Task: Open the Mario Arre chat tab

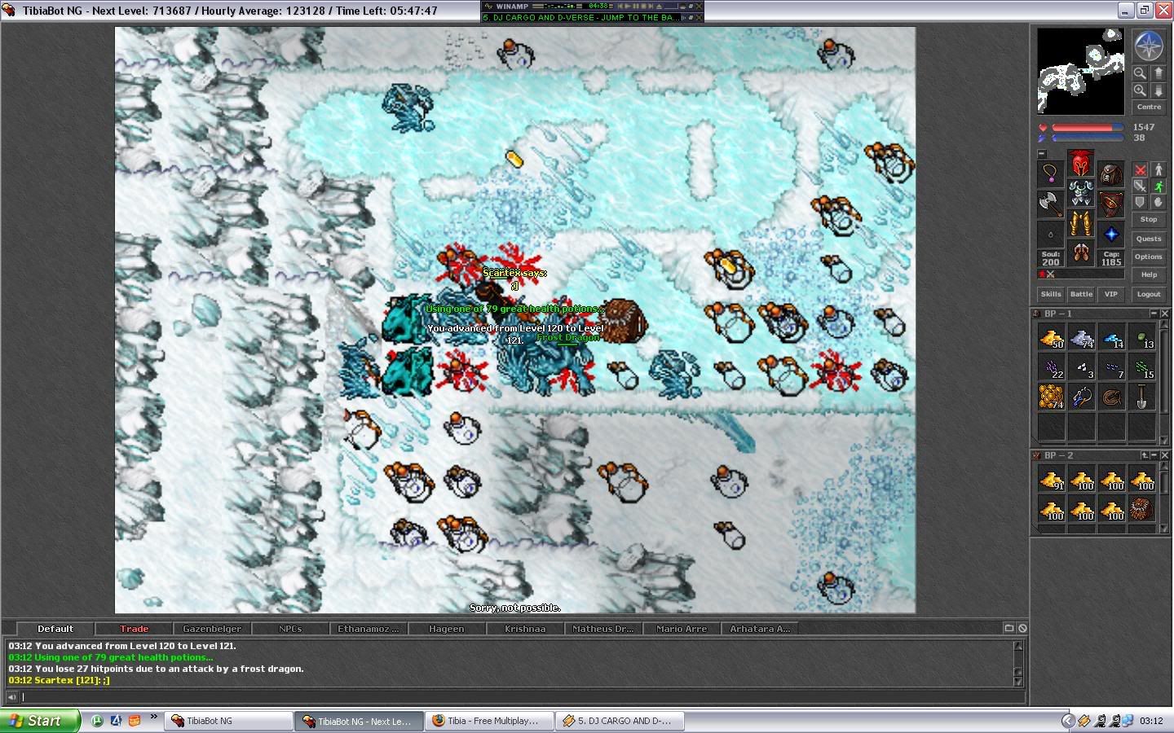Action: point(682,629)
